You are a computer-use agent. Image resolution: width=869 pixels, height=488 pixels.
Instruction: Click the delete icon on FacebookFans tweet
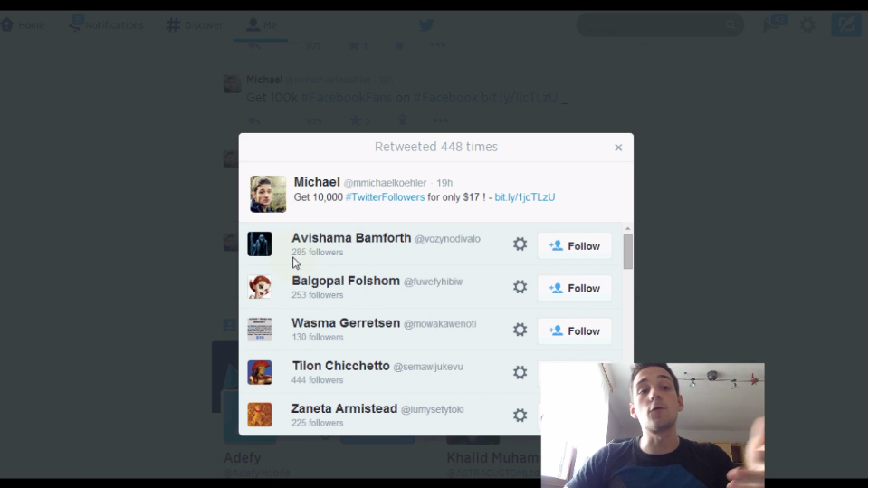(402, 120)
